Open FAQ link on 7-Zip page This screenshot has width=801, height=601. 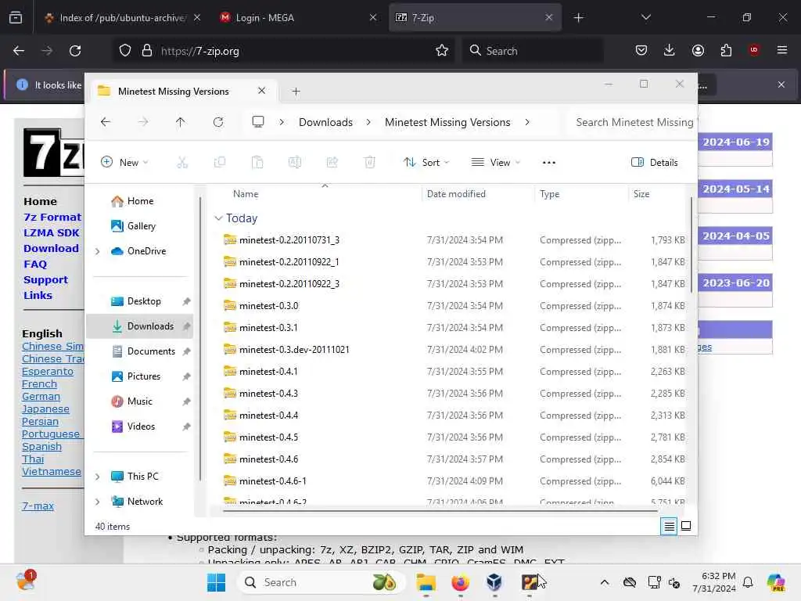(x=35, y=265)
